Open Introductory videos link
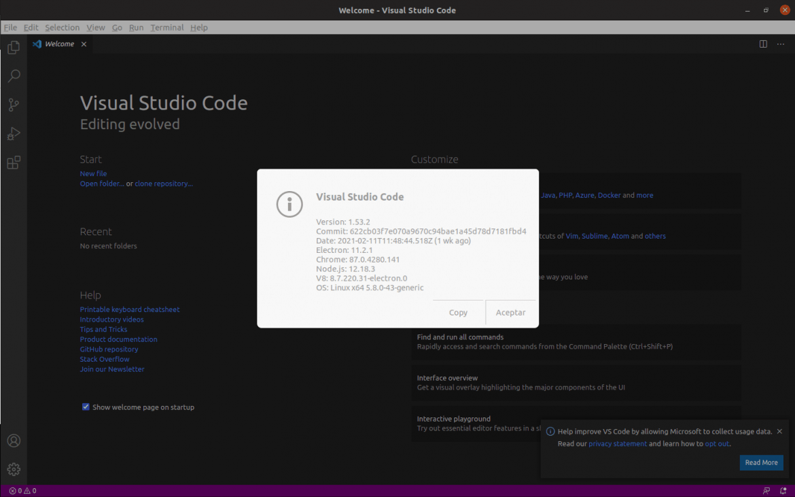The image size is (795, 497). pyautogui.click(x=111, y=320)
